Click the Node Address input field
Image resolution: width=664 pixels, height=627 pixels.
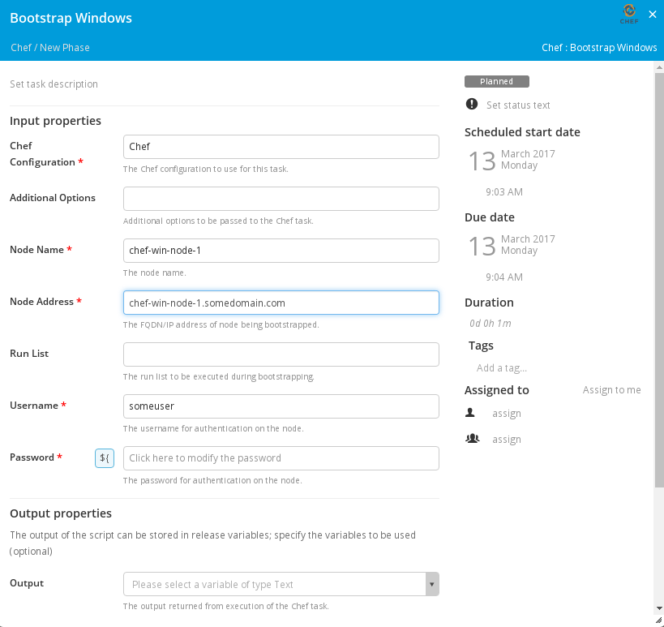click(281, 303)
